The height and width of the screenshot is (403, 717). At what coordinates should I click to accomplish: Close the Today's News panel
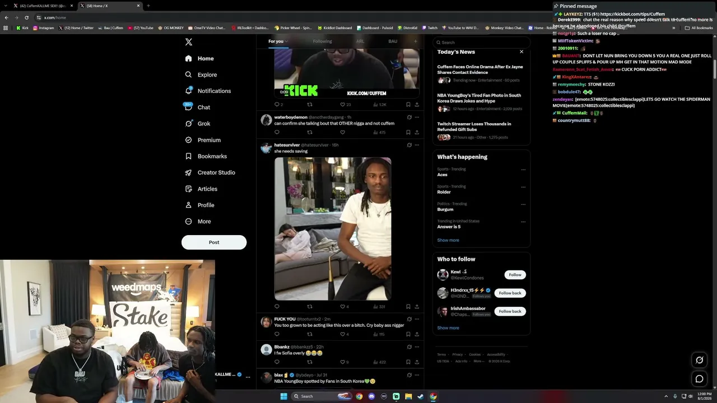(x=522, y=51)
